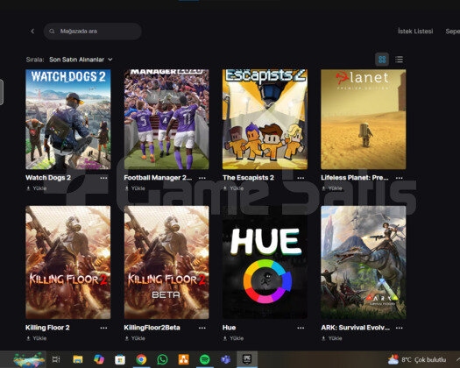The height and width of the screenshot is (368, 460).
Task: Open more options for Lifeless Planet
Action: pos(399,178)
